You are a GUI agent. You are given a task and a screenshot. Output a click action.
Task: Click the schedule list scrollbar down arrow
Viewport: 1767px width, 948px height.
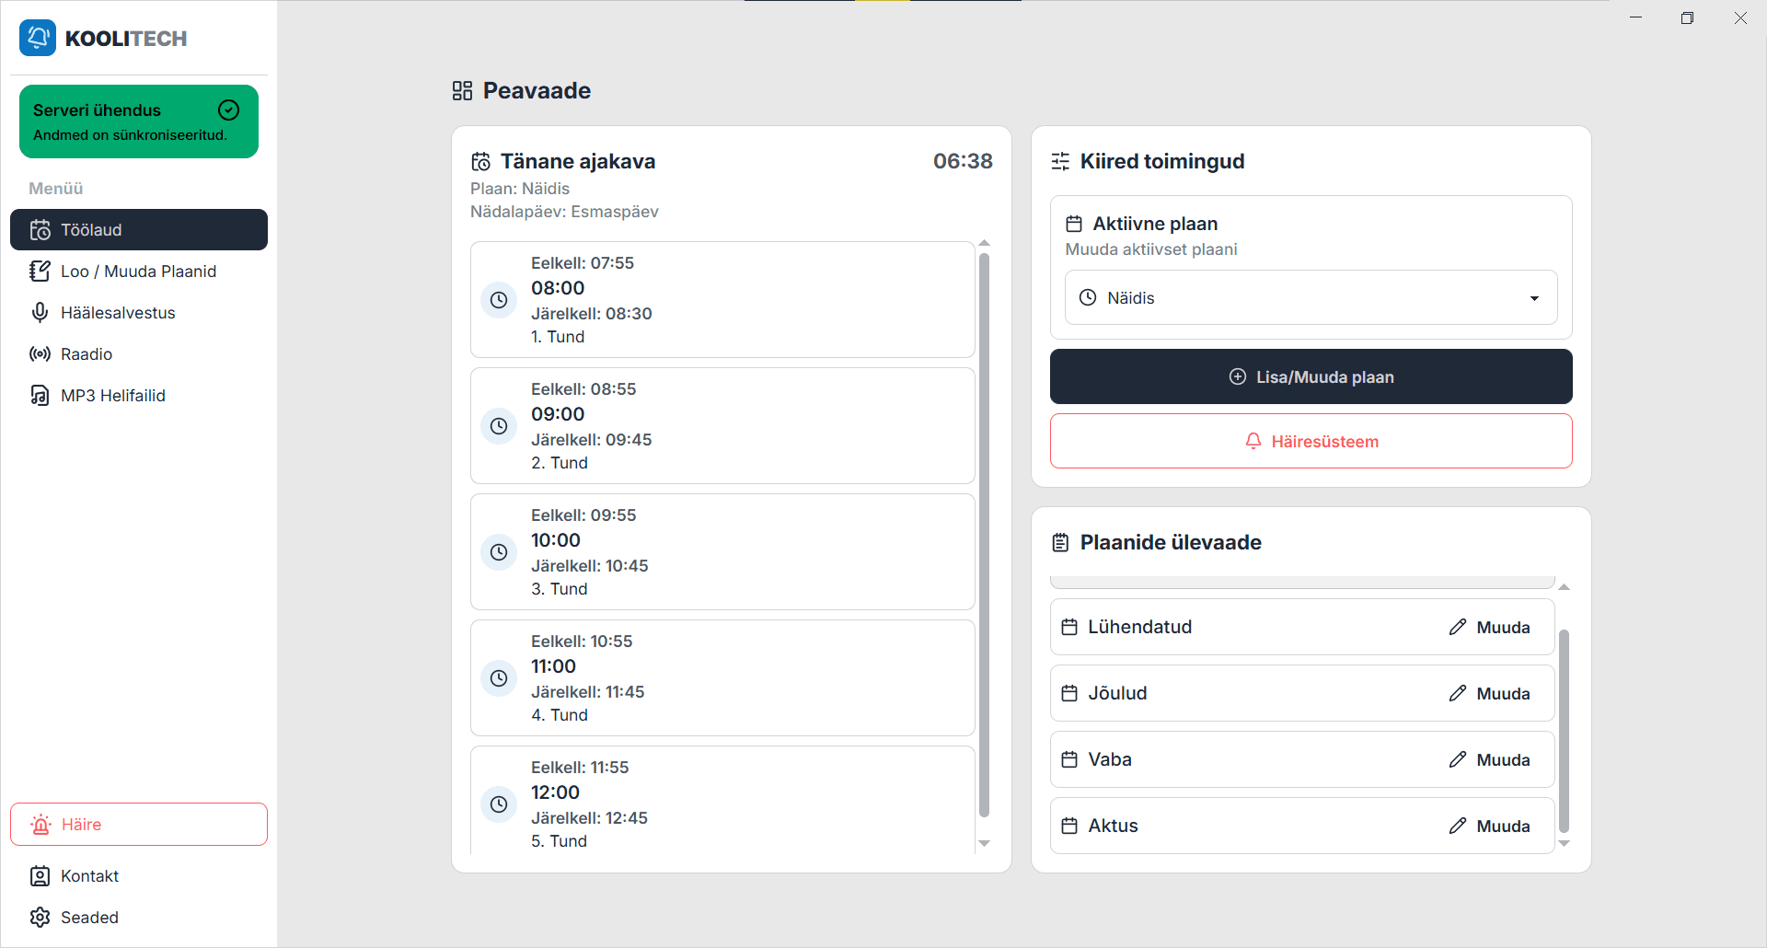tap(984, 843)
